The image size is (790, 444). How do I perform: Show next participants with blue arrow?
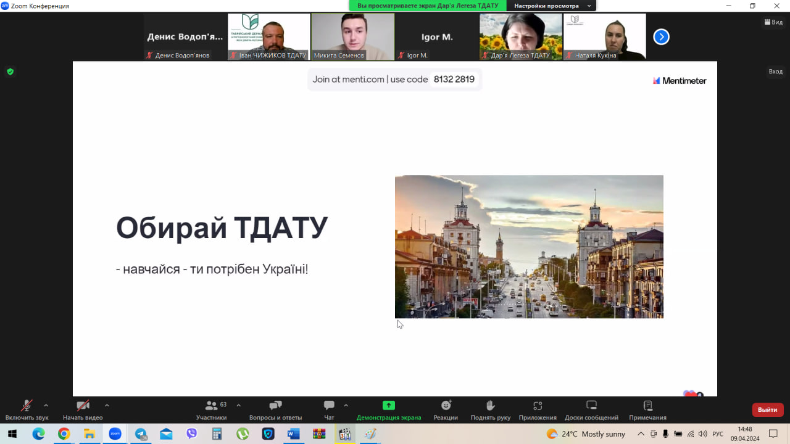click(x=661, y=37)
